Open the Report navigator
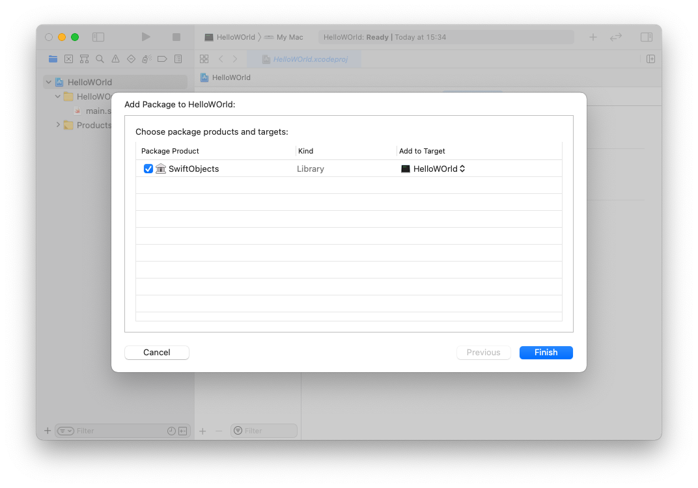This screenshot has width=698, height=488. click(178, 59)
